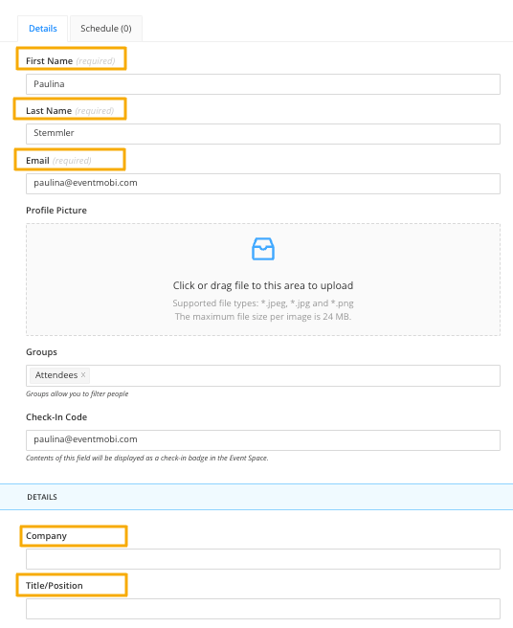The width and height of the screenshot is (513, 628).
Task: Click the profile picture upload area
Action: 263,280
